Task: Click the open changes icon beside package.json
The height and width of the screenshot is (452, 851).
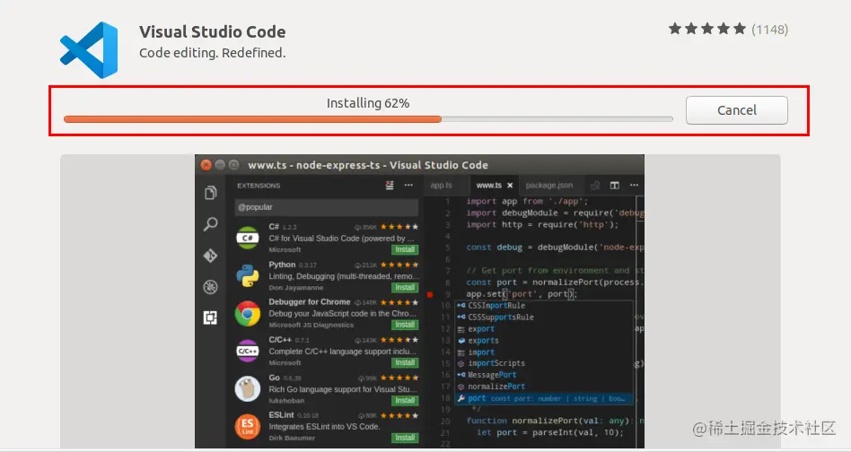Action: (595, 186)
